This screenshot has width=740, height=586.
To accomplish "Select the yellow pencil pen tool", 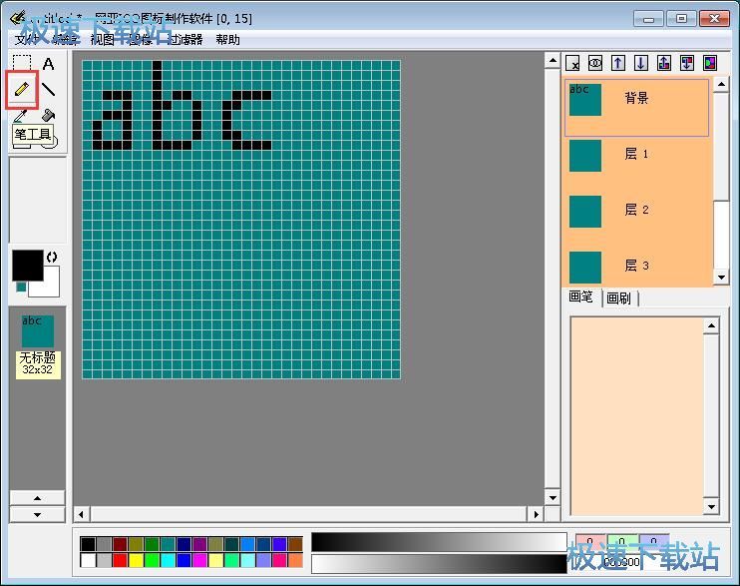I will [22, 89].
